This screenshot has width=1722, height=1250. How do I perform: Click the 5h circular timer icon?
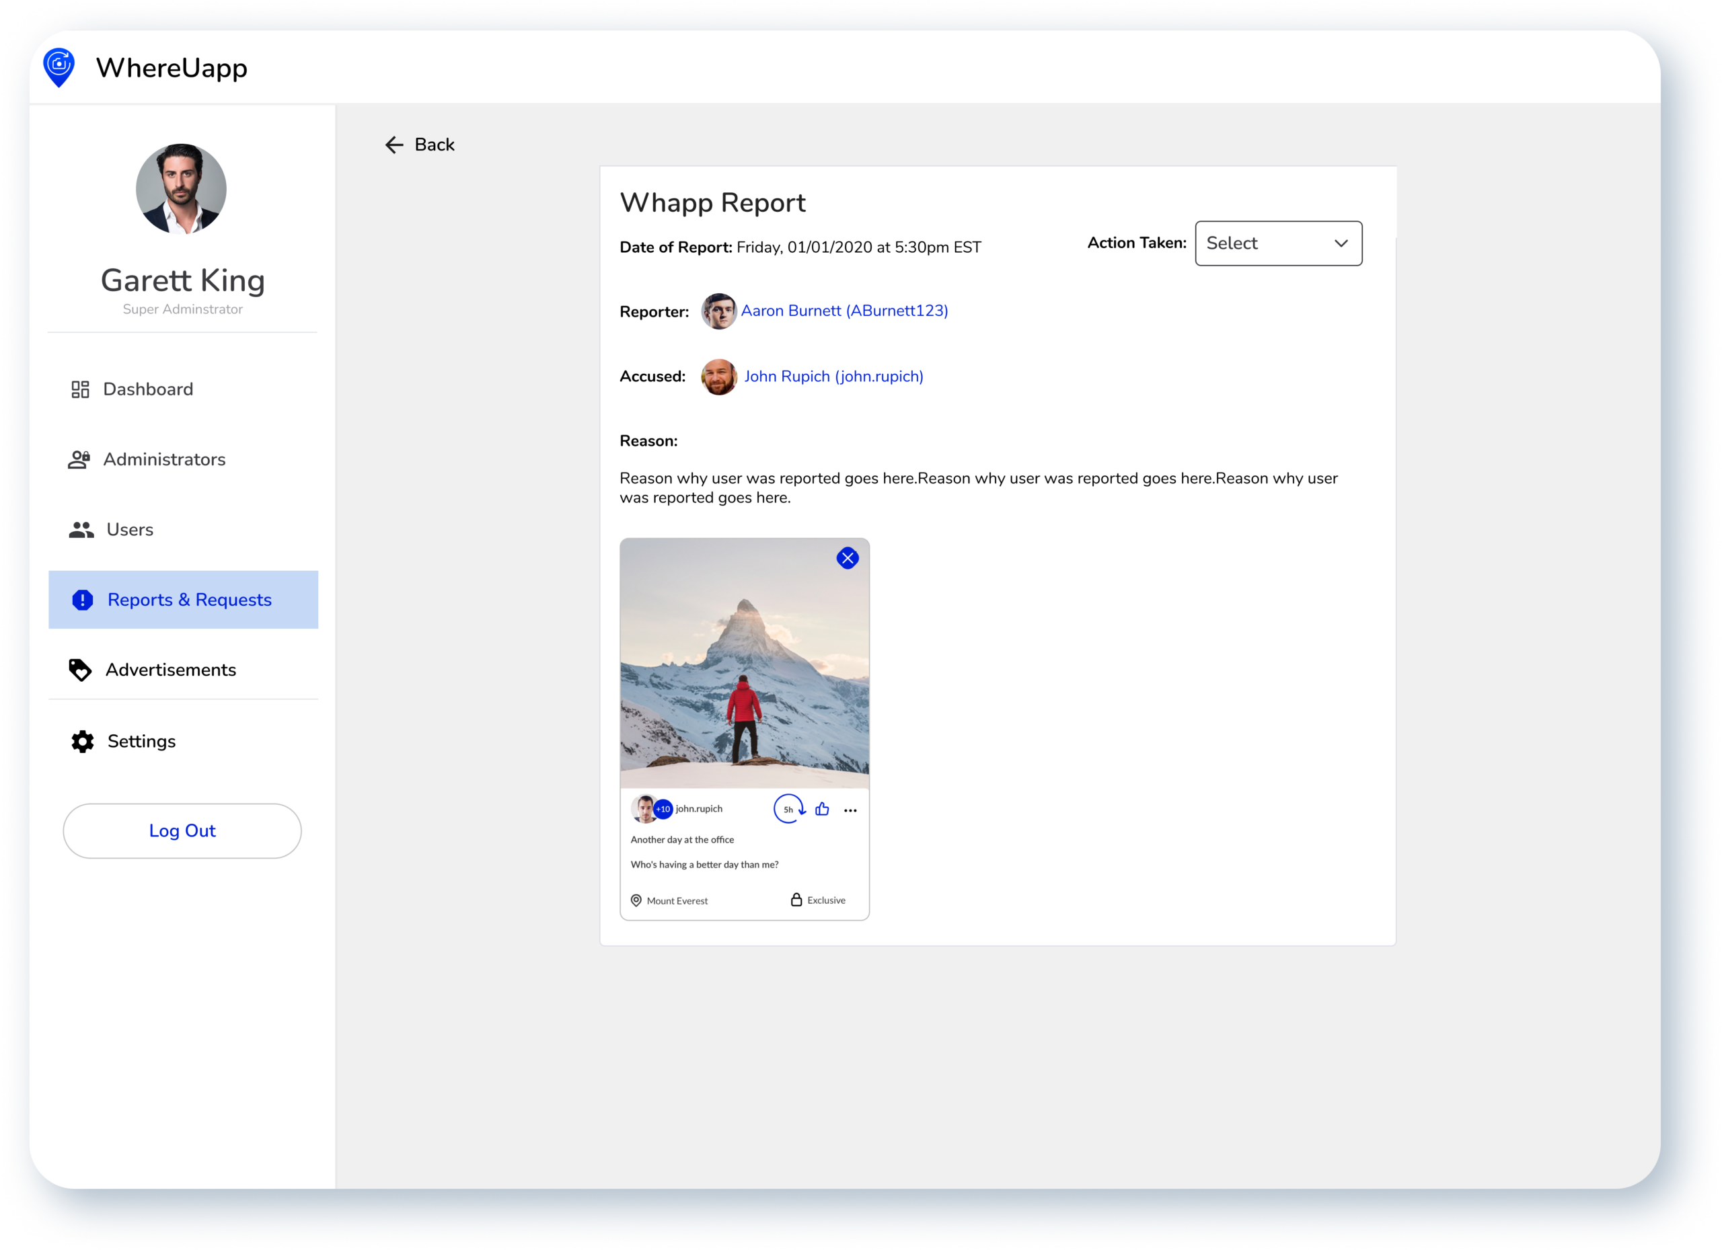tap(789, 809)
